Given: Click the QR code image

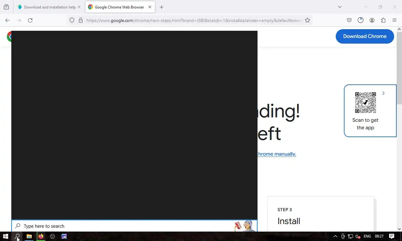Looking at the screenshot, I should coord(365,103).
